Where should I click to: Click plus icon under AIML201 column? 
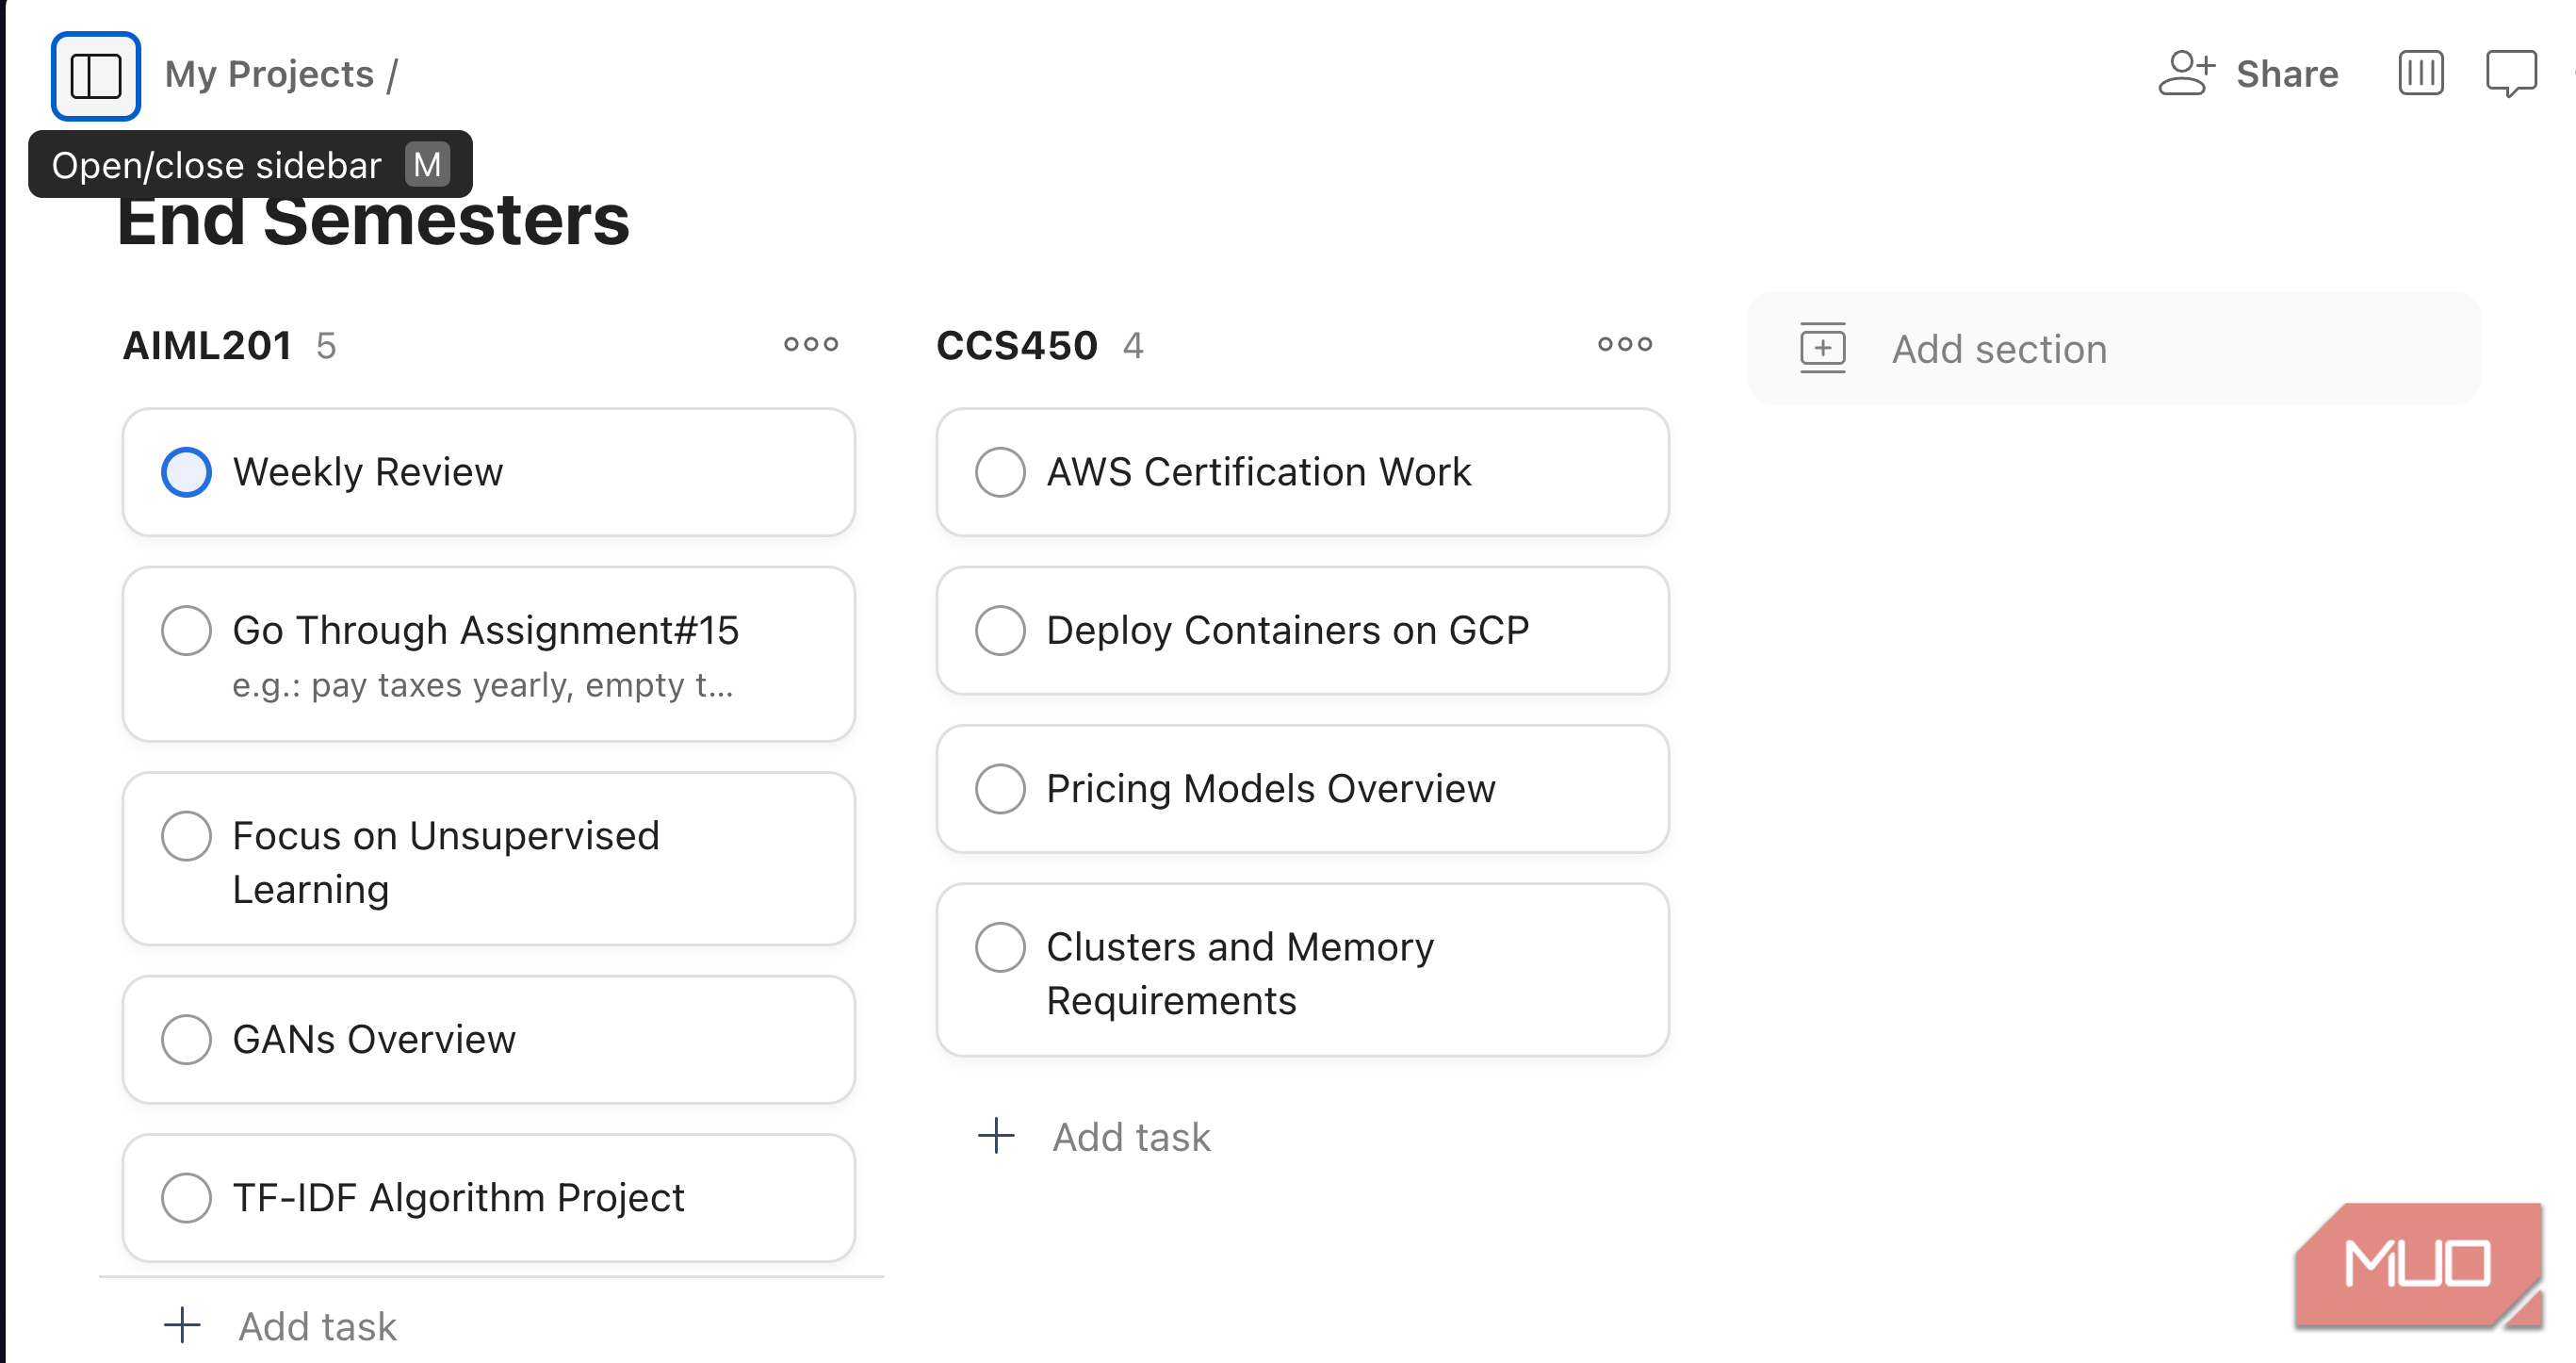182,1325
